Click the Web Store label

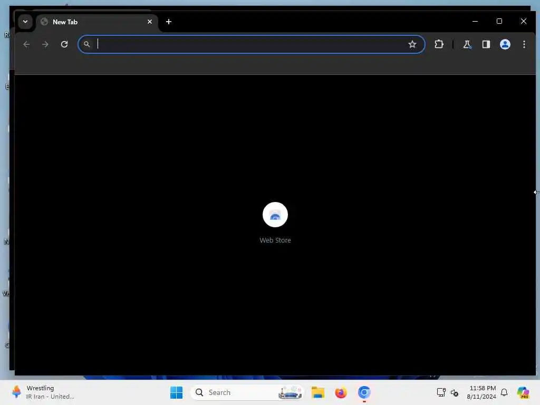[275, 240]
